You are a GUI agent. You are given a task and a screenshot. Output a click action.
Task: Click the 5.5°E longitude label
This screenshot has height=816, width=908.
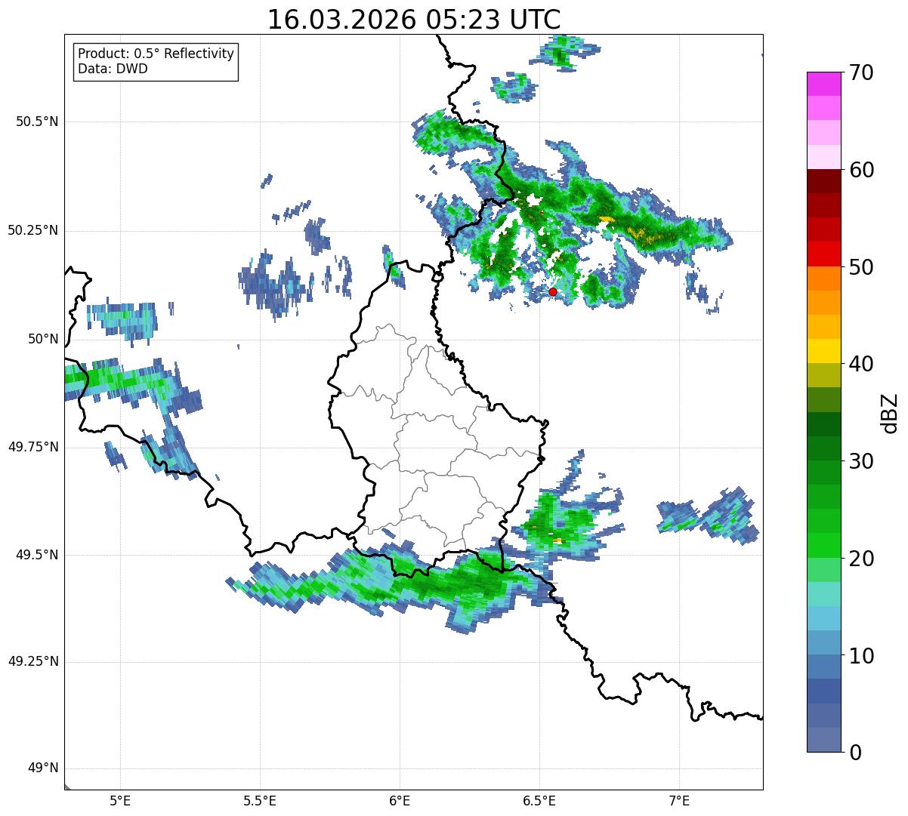tap(260, 801)
